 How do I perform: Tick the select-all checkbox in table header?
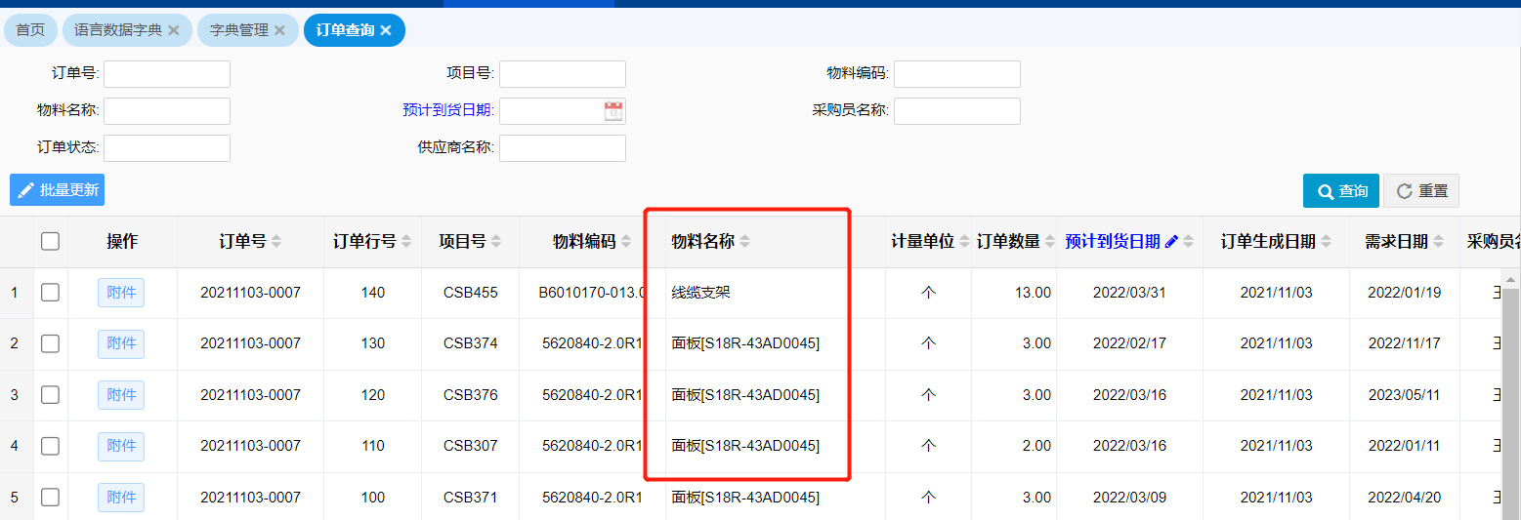pos(50,241)
